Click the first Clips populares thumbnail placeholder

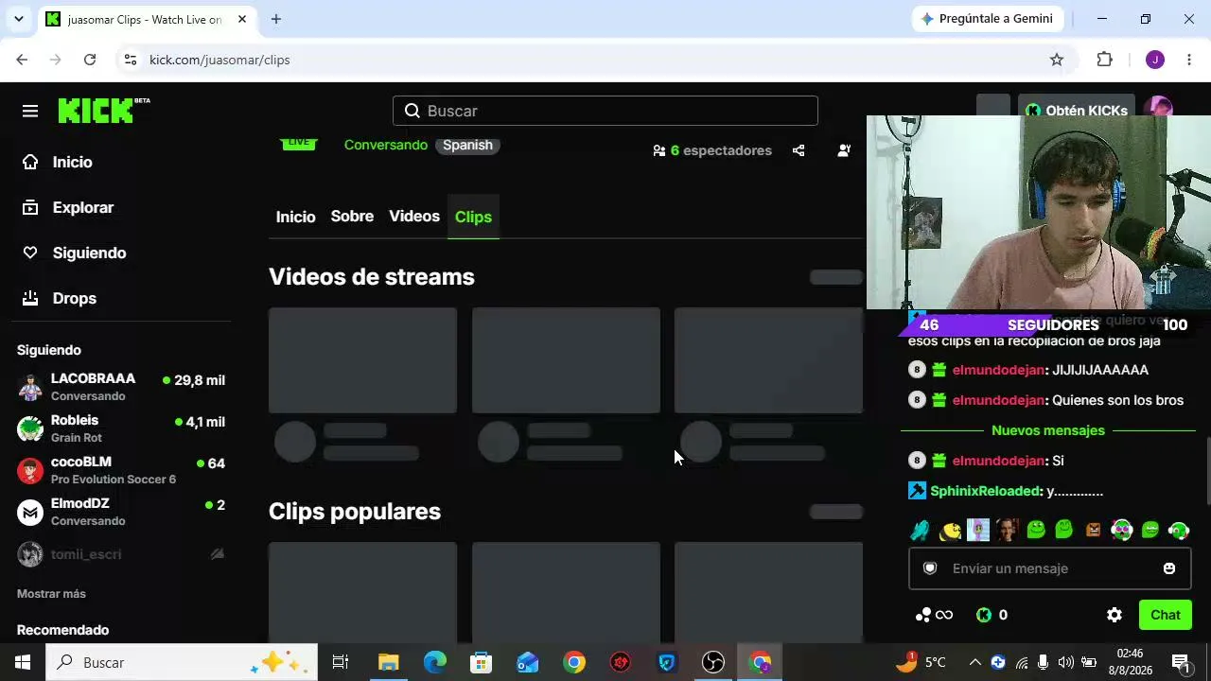point(362,591)
